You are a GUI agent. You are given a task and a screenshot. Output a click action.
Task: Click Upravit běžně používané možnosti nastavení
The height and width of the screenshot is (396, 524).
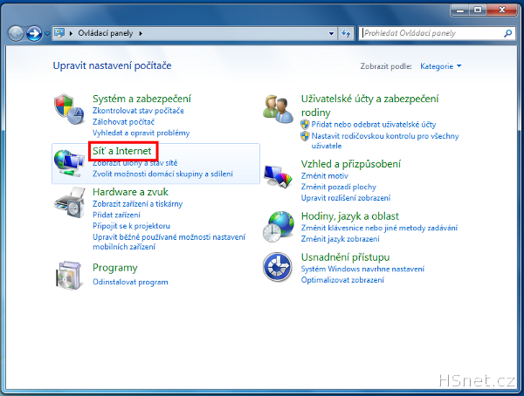coord(169,242)
